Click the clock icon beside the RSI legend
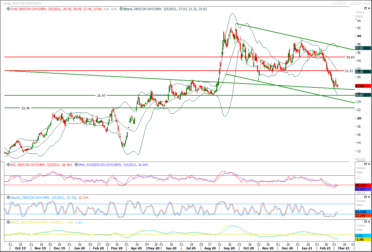 coord(8,165)
